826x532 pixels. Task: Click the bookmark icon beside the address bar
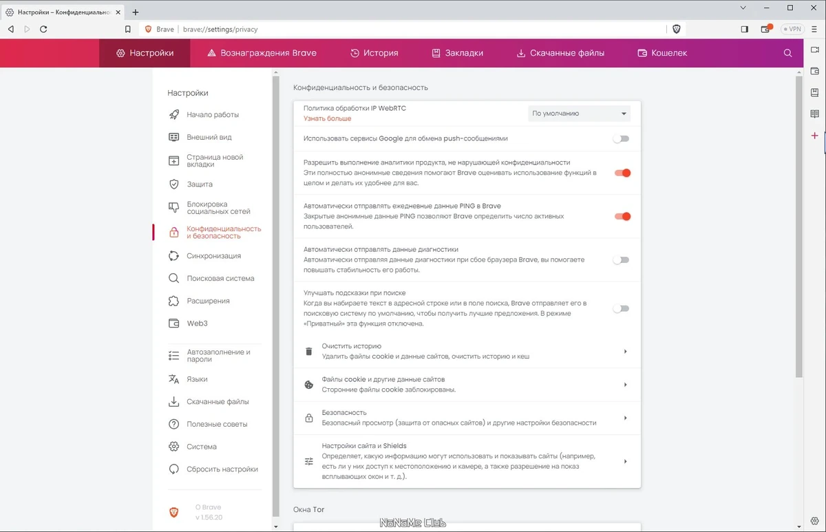click(128, 30)
